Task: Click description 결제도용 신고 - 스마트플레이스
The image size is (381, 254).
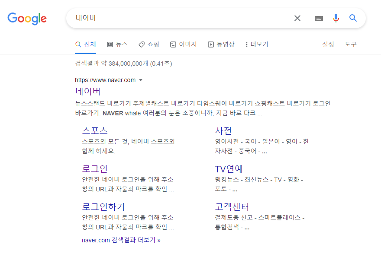Action: (x=259, y=222)
